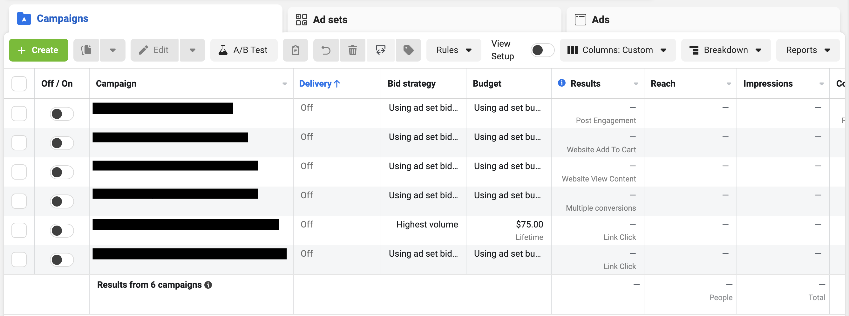The image size is (849, 316).
Task: Click the trash delete icon
Action: pyautogui.click(x=353, y=50)
